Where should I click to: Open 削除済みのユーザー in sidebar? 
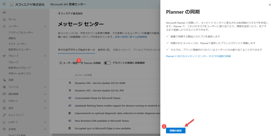coord(20,50)
